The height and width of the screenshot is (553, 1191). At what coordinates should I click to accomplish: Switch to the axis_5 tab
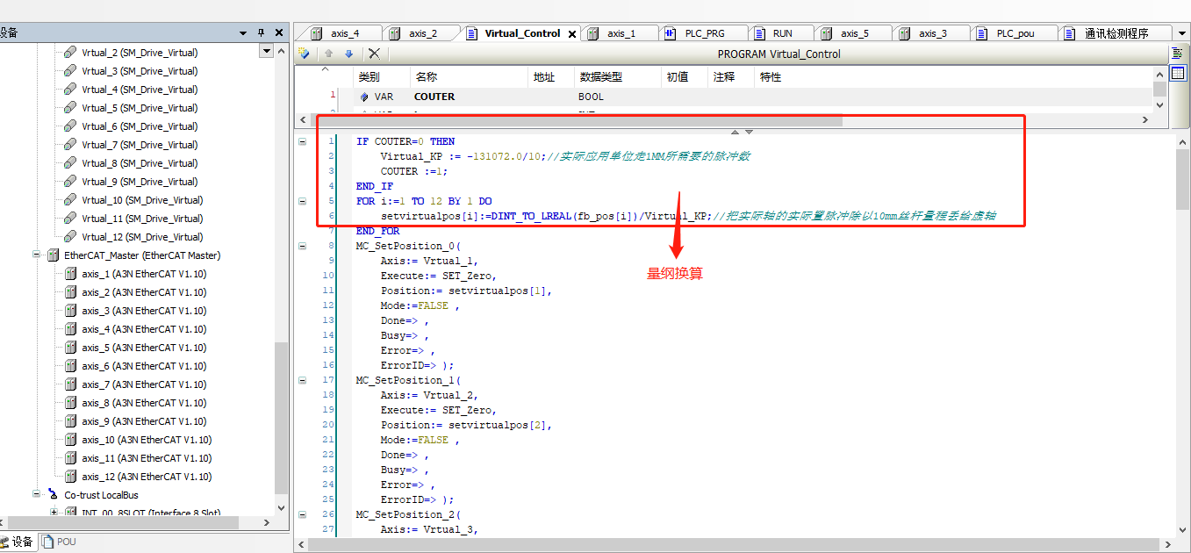point(855,33)
